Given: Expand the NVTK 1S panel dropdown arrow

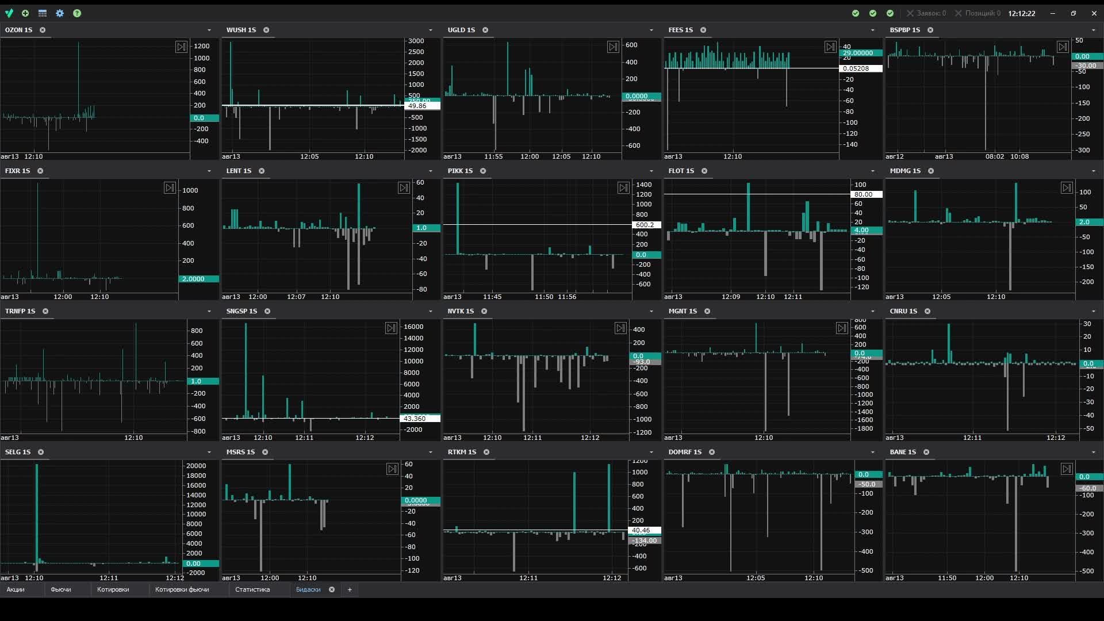Looking at the screenshot, I should click(x=651, y=311).
